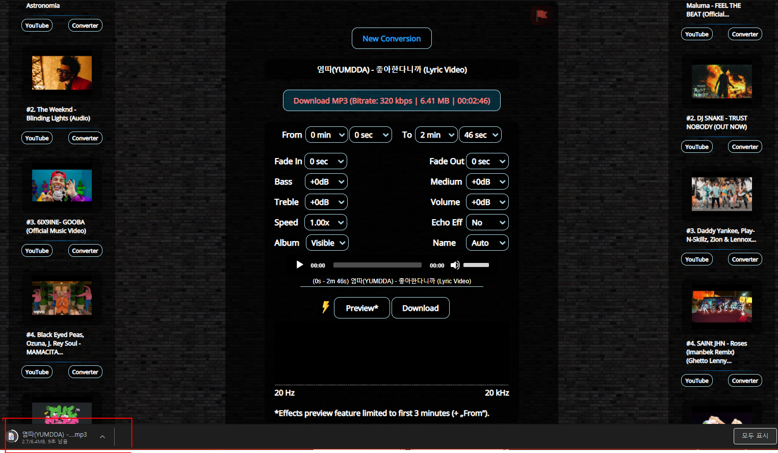Viewport: 778px width, 453px height.
Task: Open the Fade In dropdown
Action: pyautogui.click(x=326, y=161)
